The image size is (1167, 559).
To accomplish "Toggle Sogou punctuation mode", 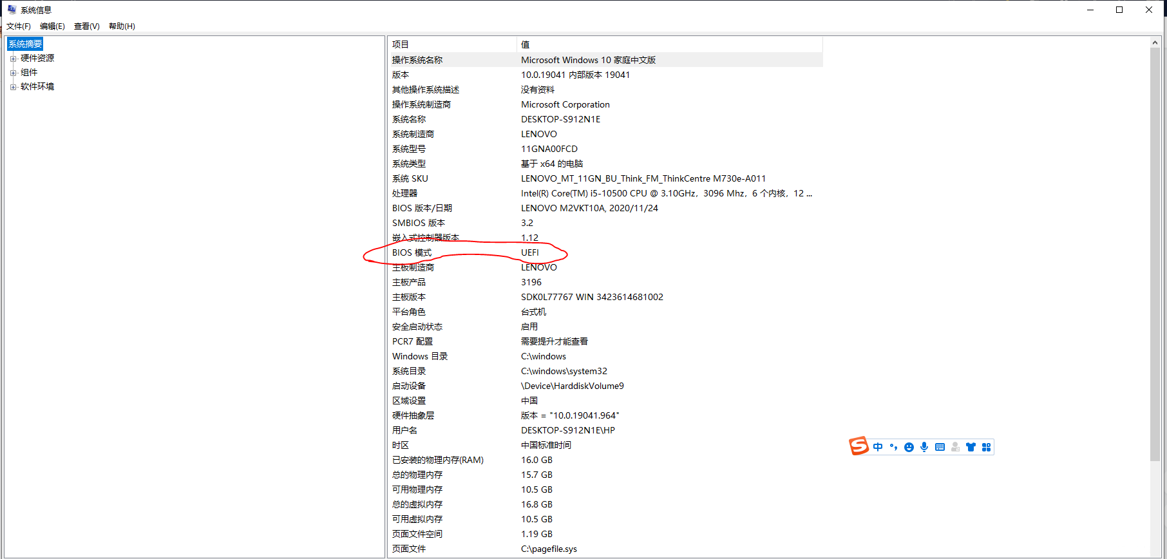I will tap(893, 447).
